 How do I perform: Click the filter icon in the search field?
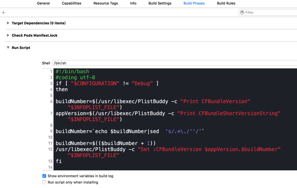(x=242, y=12)
